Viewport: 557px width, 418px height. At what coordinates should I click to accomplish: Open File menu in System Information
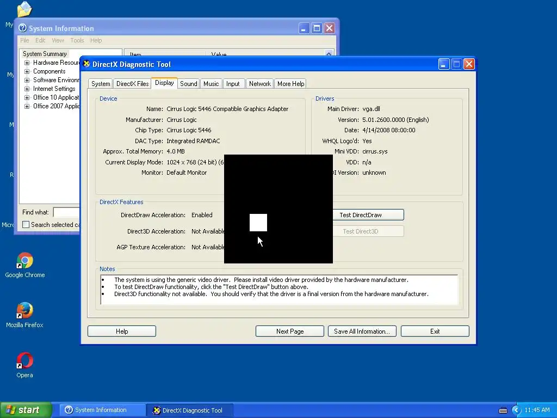(24, 40)
